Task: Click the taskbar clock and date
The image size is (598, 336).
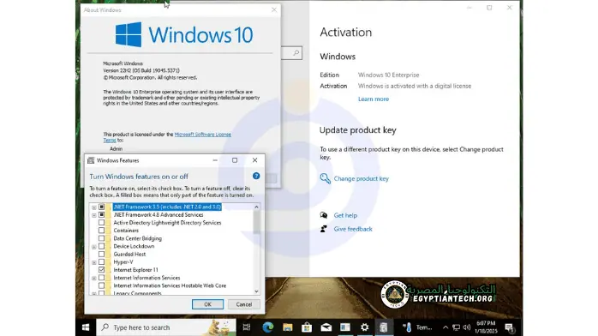Action: (x=486, y=327)
